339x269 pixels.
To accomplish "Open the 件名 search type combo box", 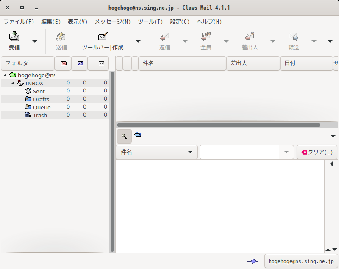I will 157,152.
